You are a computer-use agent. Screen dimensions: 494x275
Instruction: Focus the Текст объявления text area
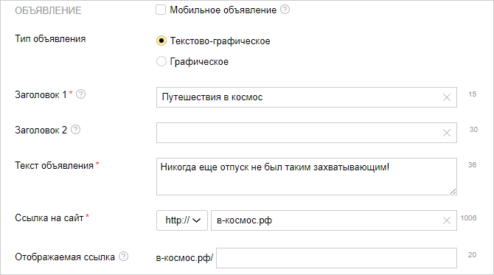[307, 176]
